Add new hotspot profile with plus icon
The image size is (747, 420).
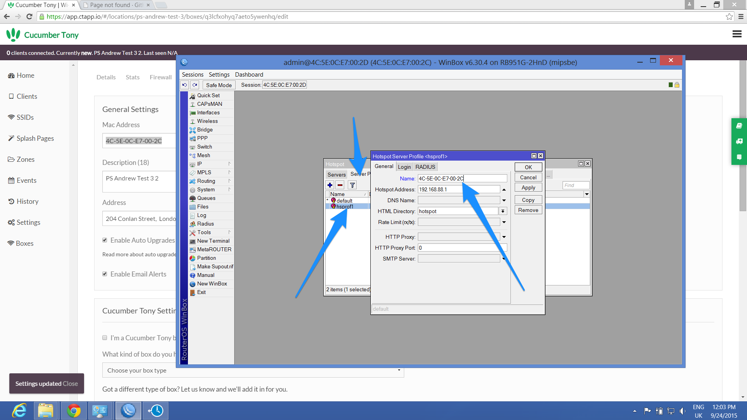pos(330,185)
